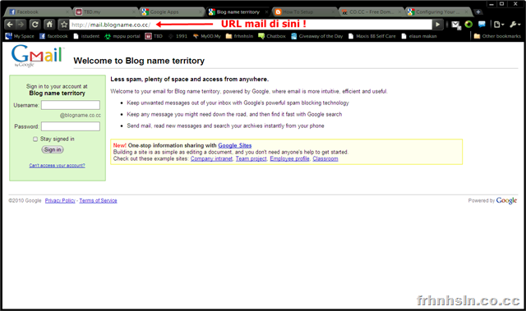
Task: Open the Chatbox bookmark
Action: (x=272, y=36)
